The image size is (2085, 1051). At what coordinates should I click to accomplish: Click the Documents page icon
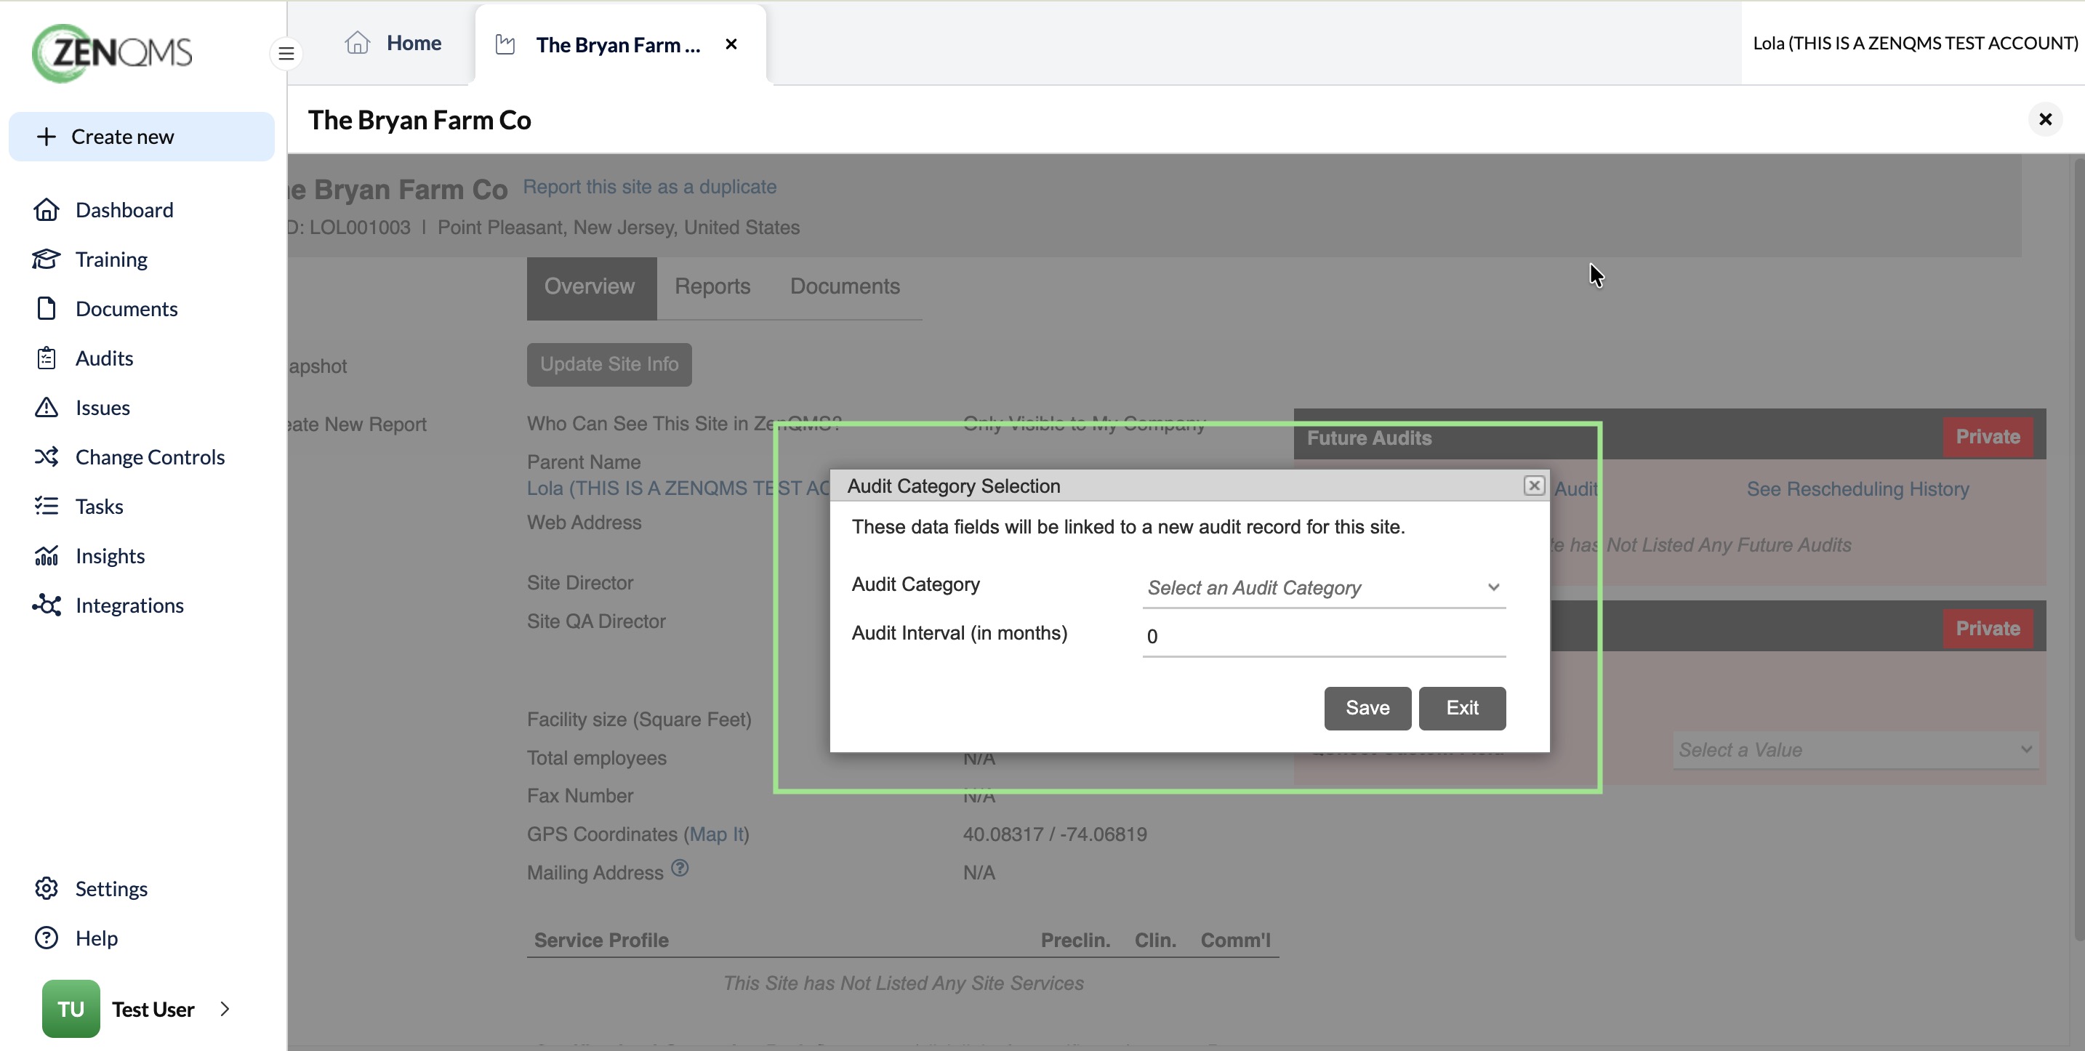click(46, 308)
